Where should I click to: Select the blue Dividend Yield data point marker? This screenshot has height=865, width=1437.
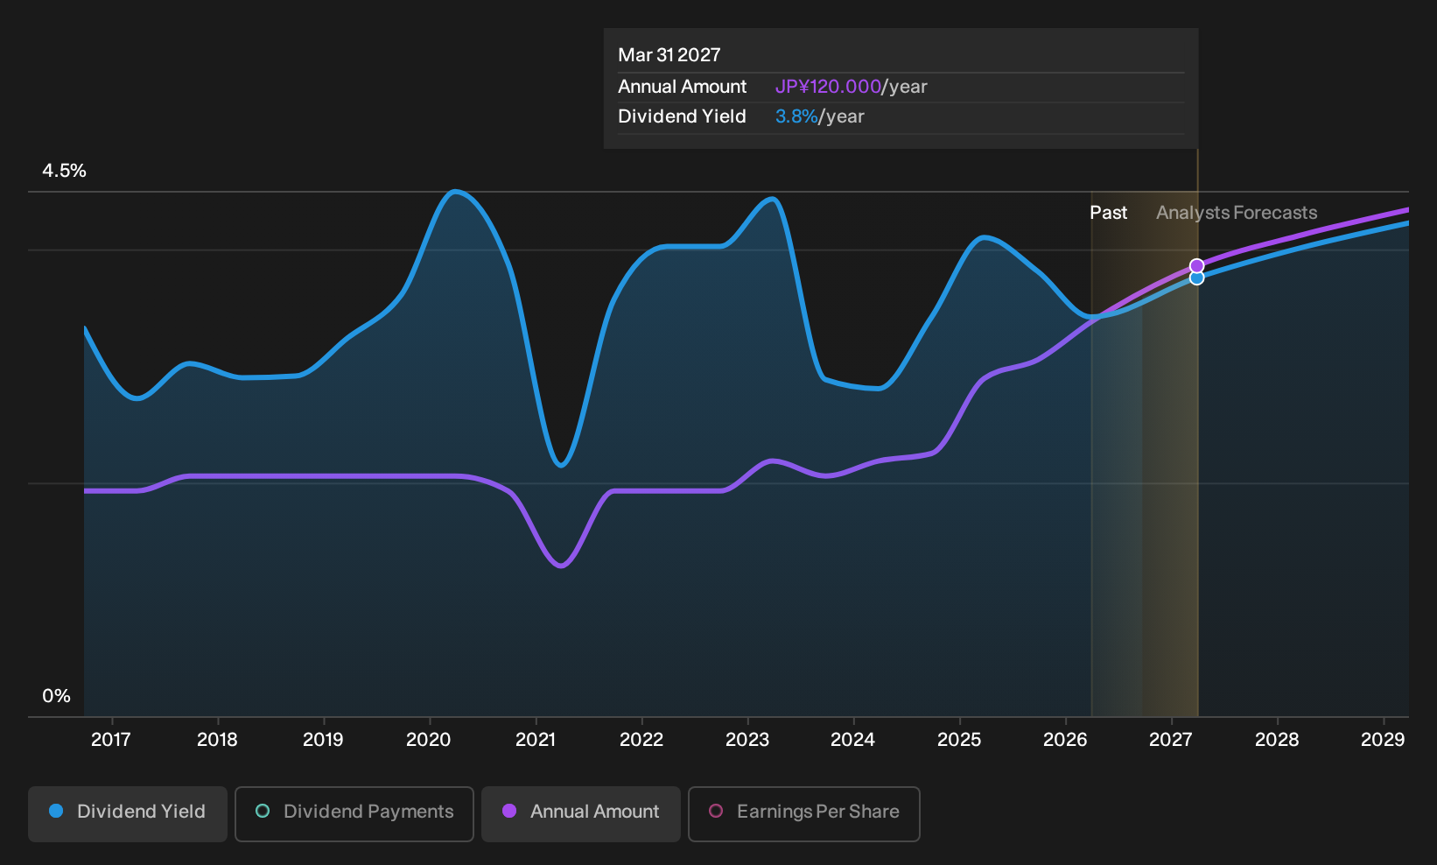[x=1197, y=278]
